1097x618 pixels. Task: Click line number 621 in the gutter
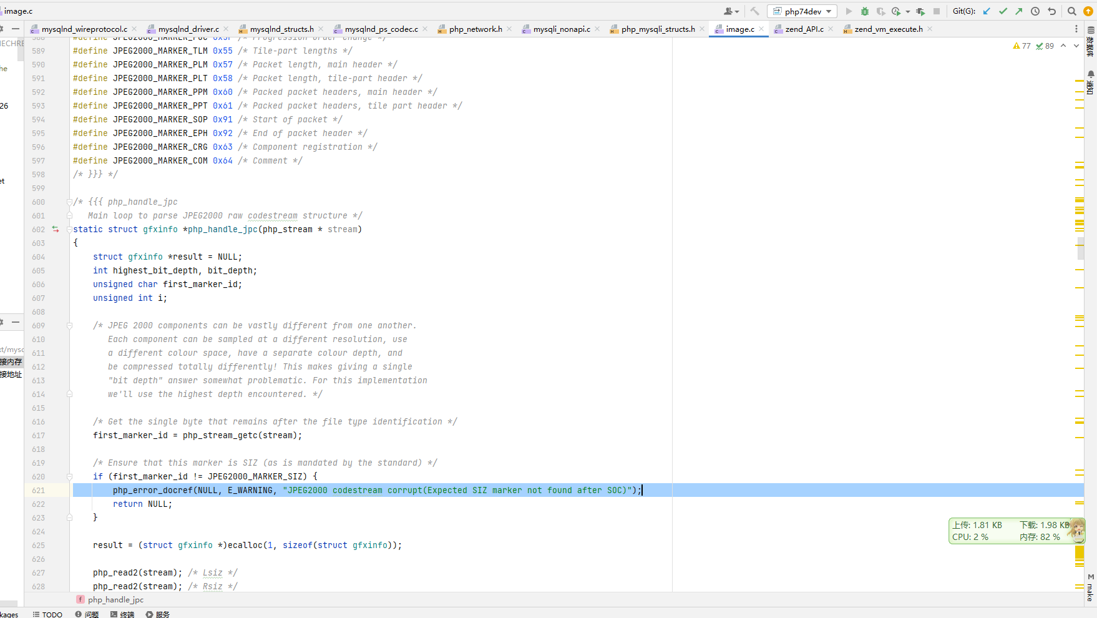pyautogui.click(x=38, y=490)
